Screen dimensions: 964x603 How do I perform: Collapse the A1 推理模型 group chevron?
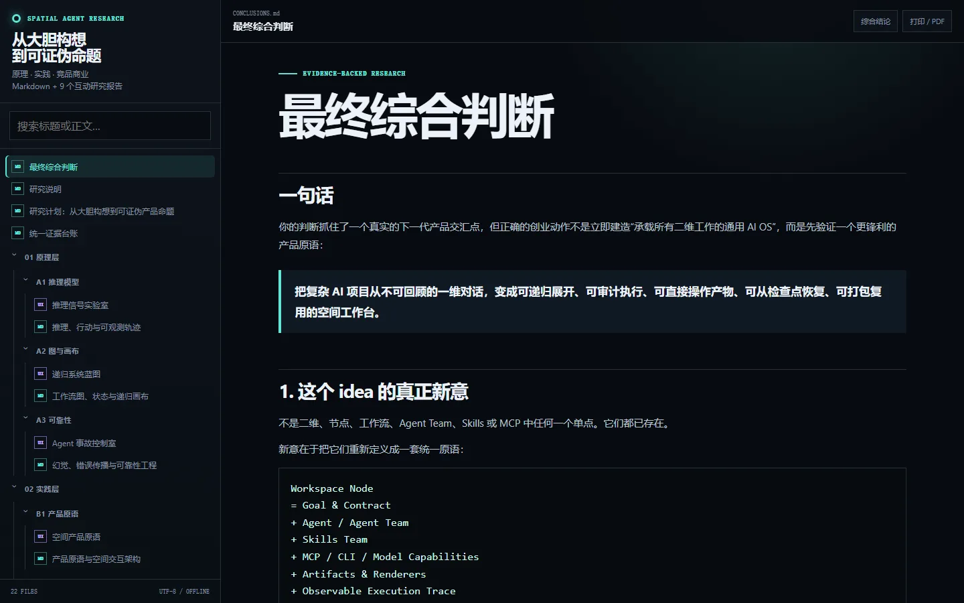point(26,281)
